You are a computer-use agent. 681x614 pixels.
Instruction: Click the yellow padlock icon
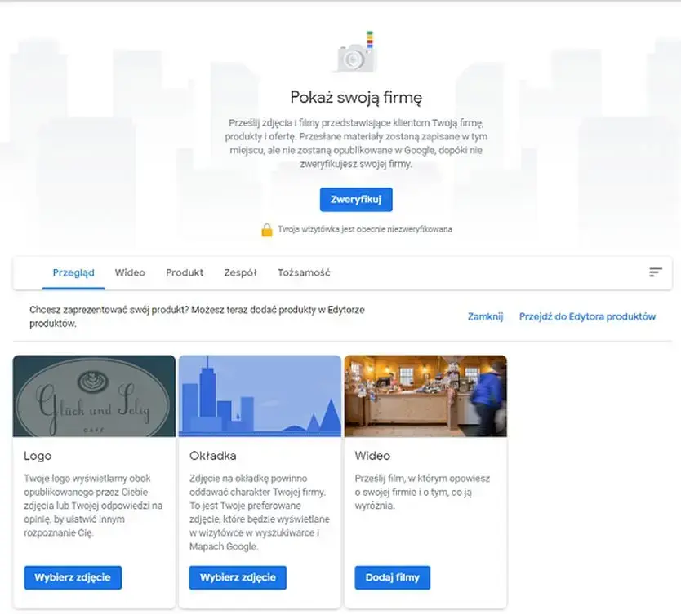tap(266, 230)
